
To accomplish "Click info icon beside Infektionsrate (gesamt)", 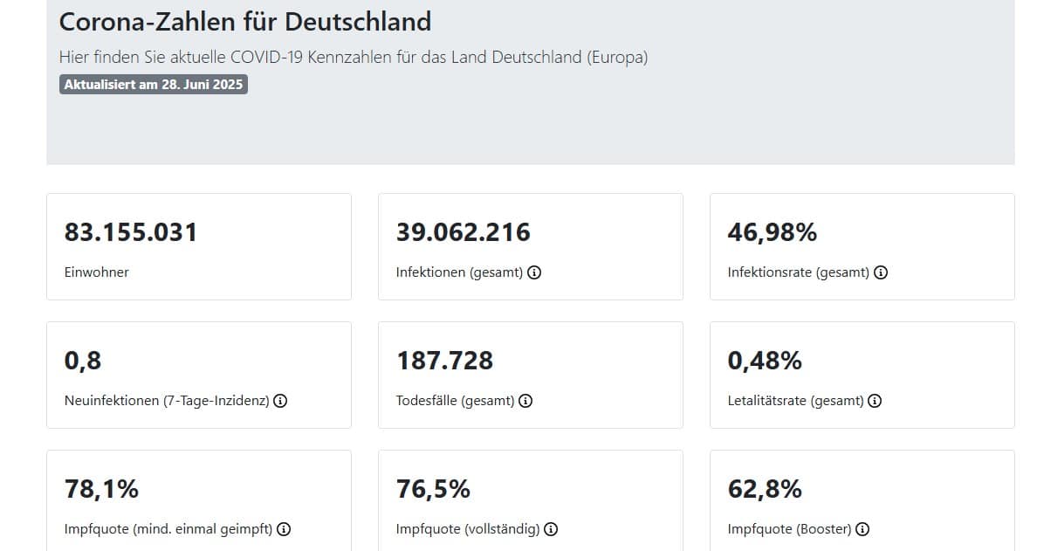I will point(881,272).
